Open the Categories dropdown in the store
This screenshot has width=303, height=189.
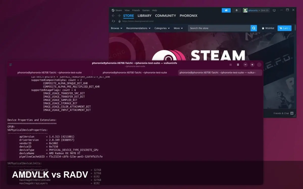point(162,28)
